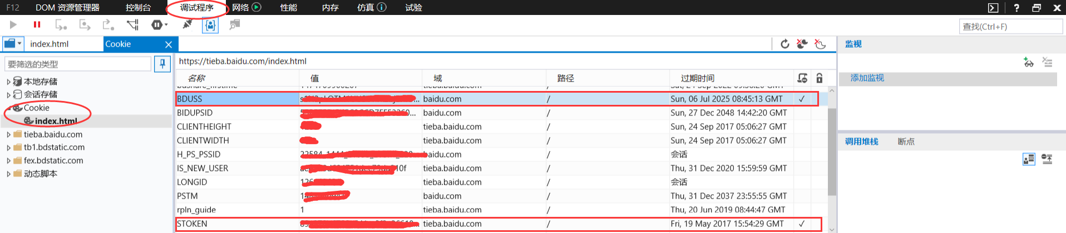Click the PSTM cookie name cell
1066x233 pixels.
point(187,196)
